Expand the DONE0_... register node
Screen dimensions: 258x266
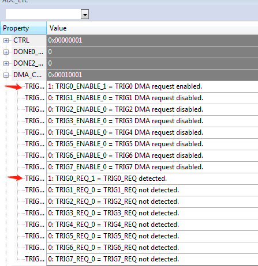coord(6,52)
